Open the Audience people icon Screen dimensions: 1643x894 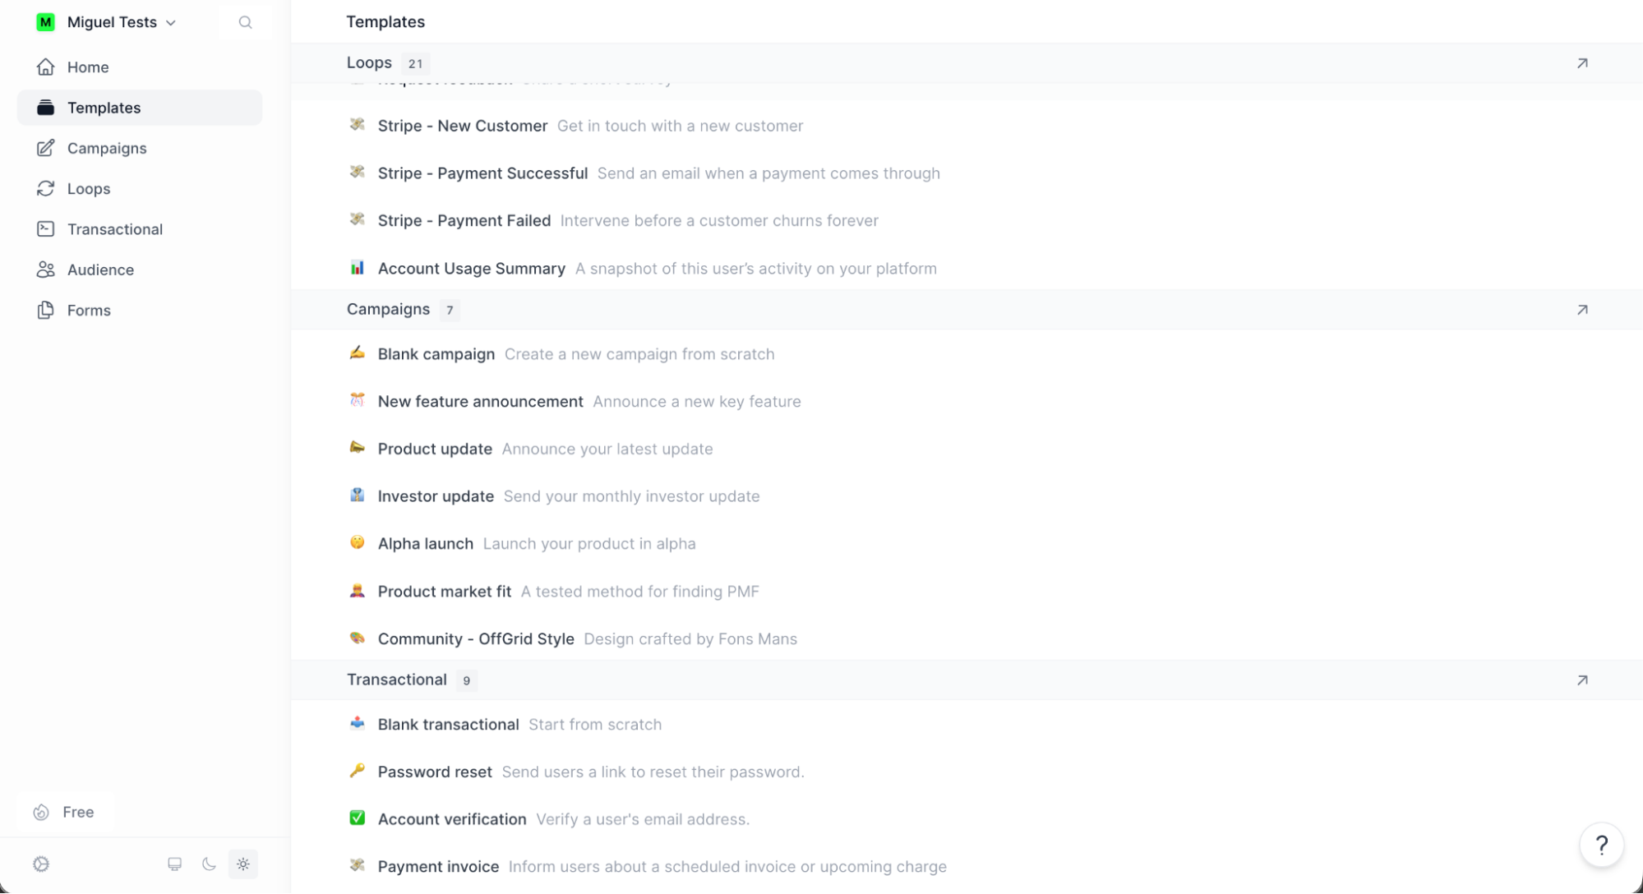(x=46, y=270)
